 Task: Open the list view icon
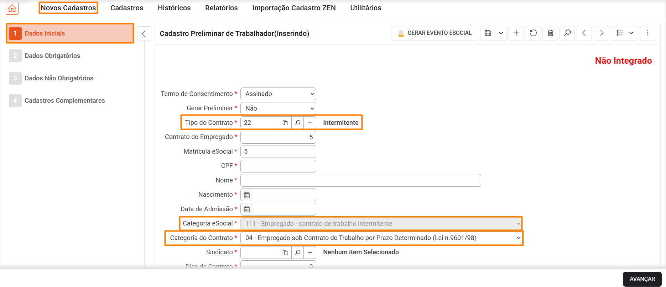pyautogui.click(x=620, y=33)
